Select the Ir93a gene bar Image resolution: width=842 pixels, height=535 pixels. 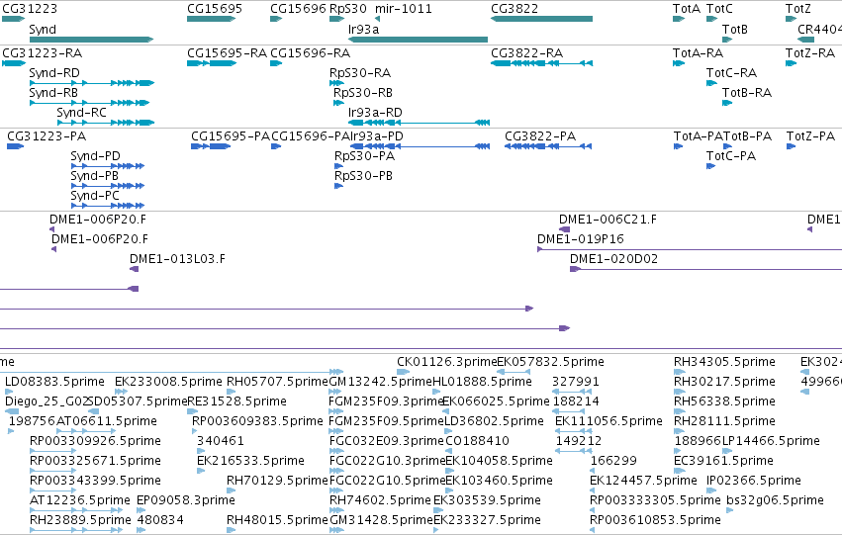(418, 40)
